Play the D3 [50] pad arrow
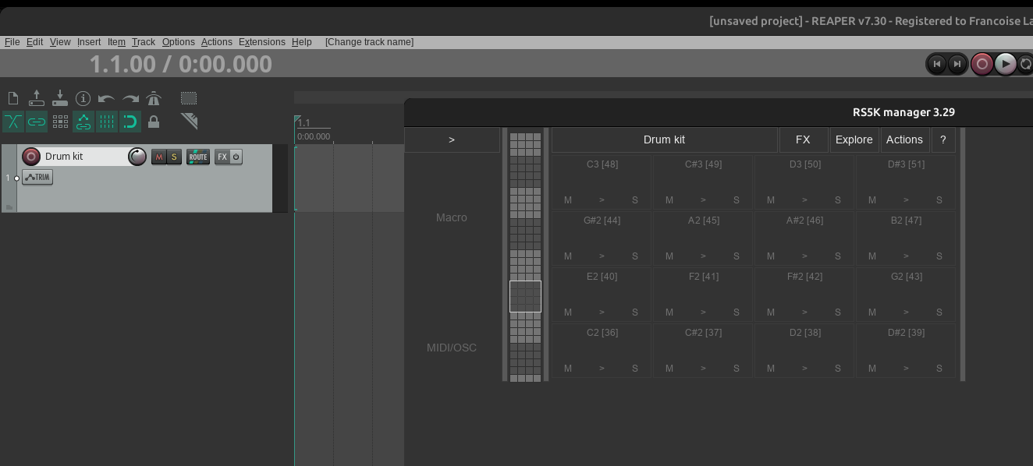This screenshot has height=466, width=1033. pos(804,200)
